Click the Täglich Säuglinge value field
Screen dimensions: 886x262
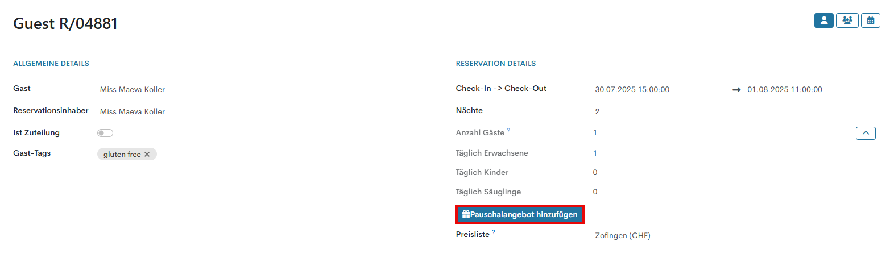[x=595, y=192]
